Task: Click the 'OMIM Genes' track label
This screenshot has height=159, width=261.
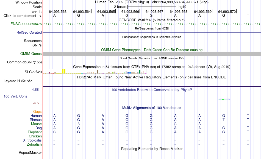Action: 31,54
